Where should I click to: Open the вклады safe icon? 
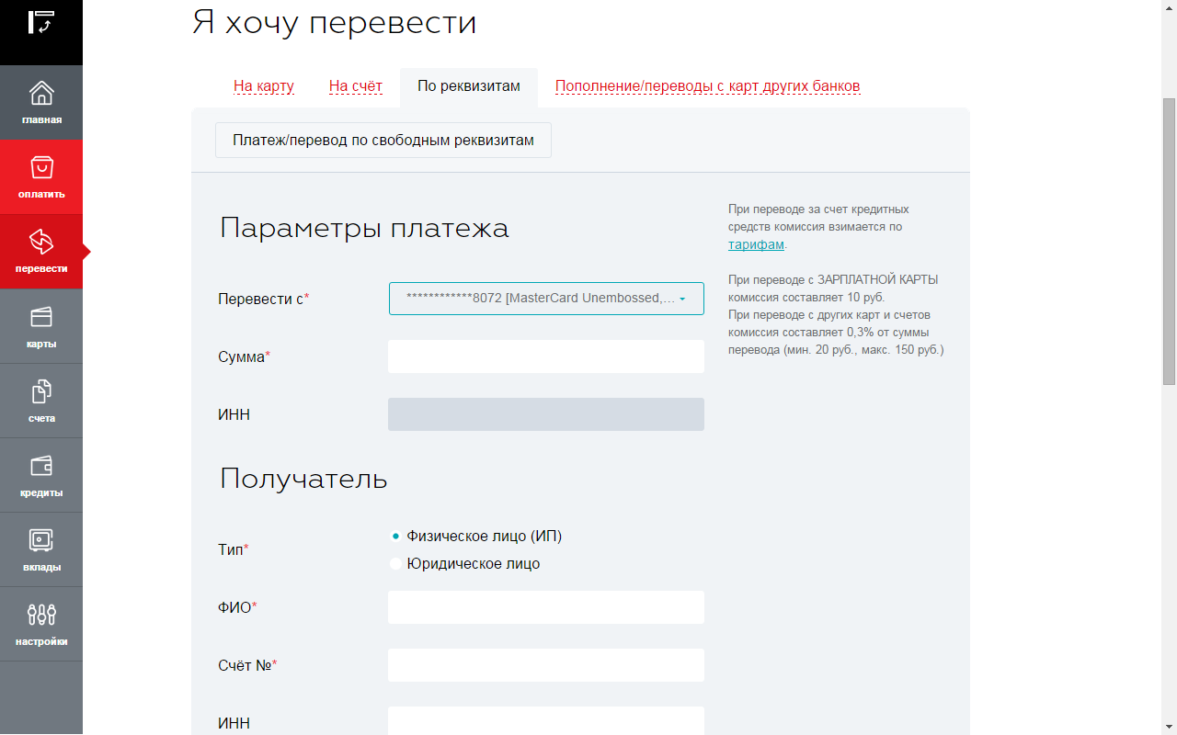pos(41,541)
